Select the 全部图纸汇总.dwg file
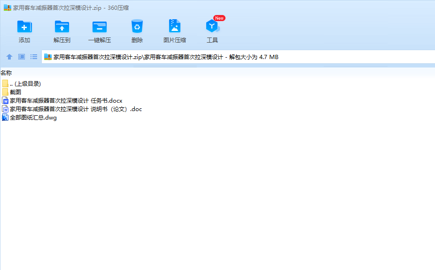This screenshot has height=270, width=435. [29, 117]
